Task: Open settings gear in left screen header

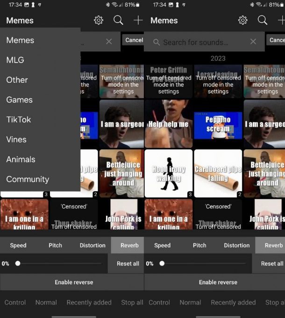Action: point(99,20)
